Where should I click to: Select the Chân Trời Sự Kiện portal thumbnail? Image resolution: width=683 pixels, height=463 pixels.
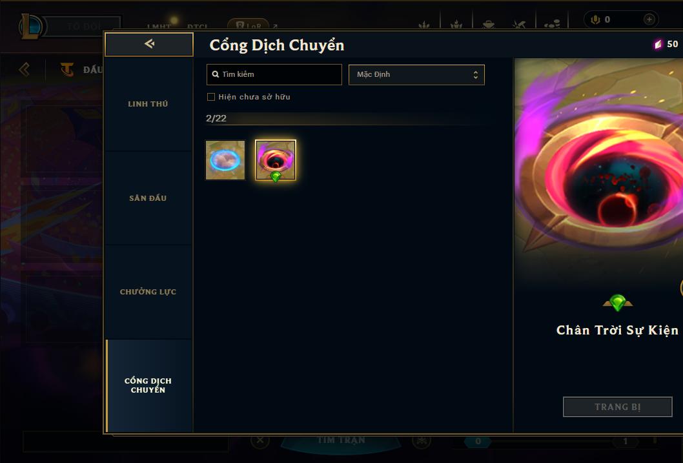pos(275,160)
